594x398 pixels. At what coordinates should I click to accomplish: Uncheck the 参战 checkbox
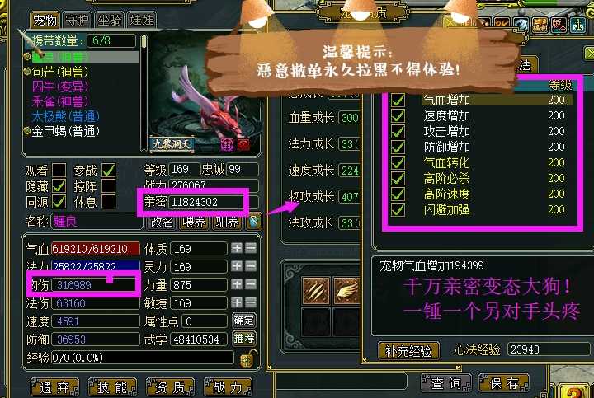pyautogui.click(x=108, y=171)
